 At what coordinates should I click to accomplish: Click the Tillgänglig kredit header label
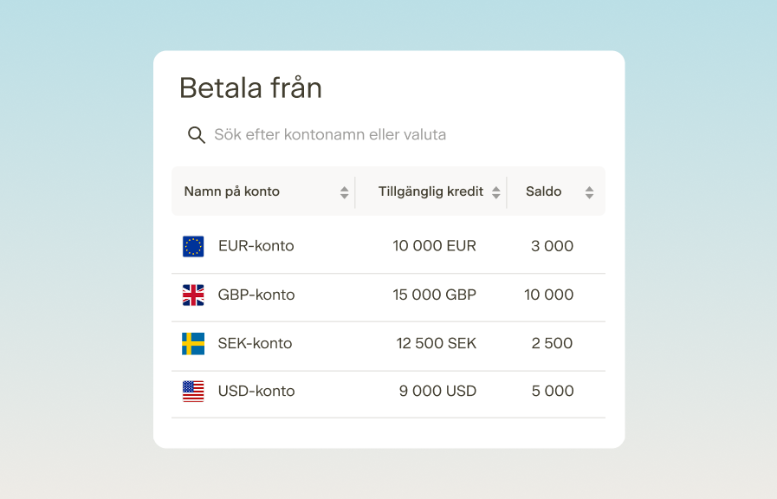tap(431, 191)
